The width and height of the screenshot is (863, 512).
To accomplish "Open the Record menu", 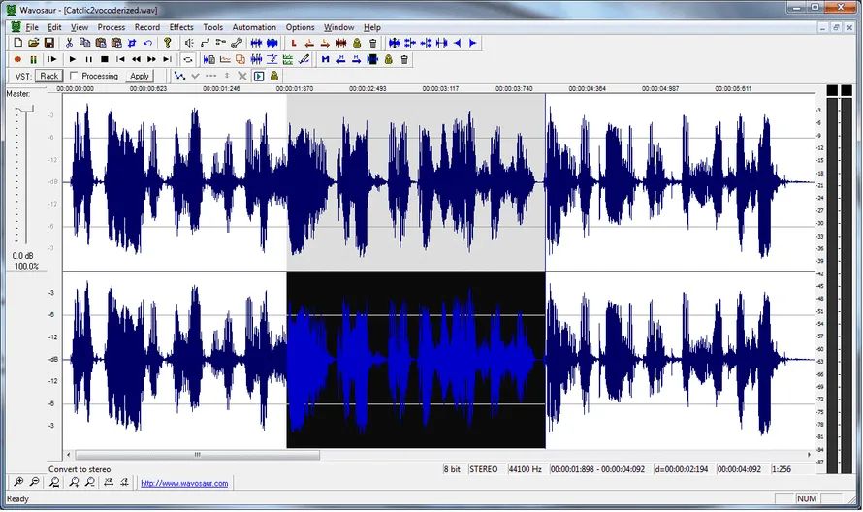I will [x=147, y=27].
